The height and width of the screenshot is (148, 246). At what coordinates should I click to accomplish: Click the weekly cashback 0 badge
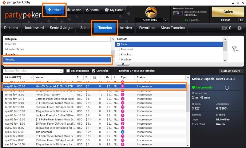[178, 14]
